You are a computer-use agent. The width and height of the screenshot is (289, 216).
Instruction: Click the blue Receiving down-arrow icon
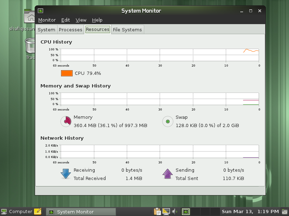coord(66,174)
